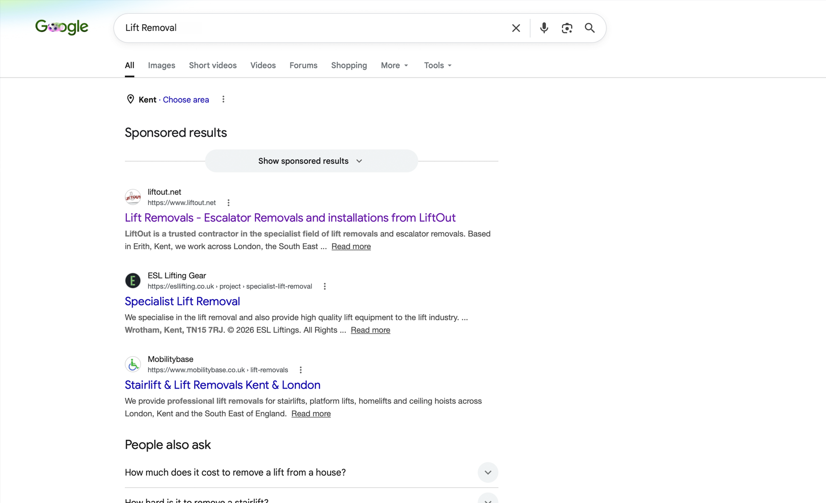Viewport: 826px width, 503px height.
Task: Click the https://www.liftout.net URL text
Action: click(182, 203)
